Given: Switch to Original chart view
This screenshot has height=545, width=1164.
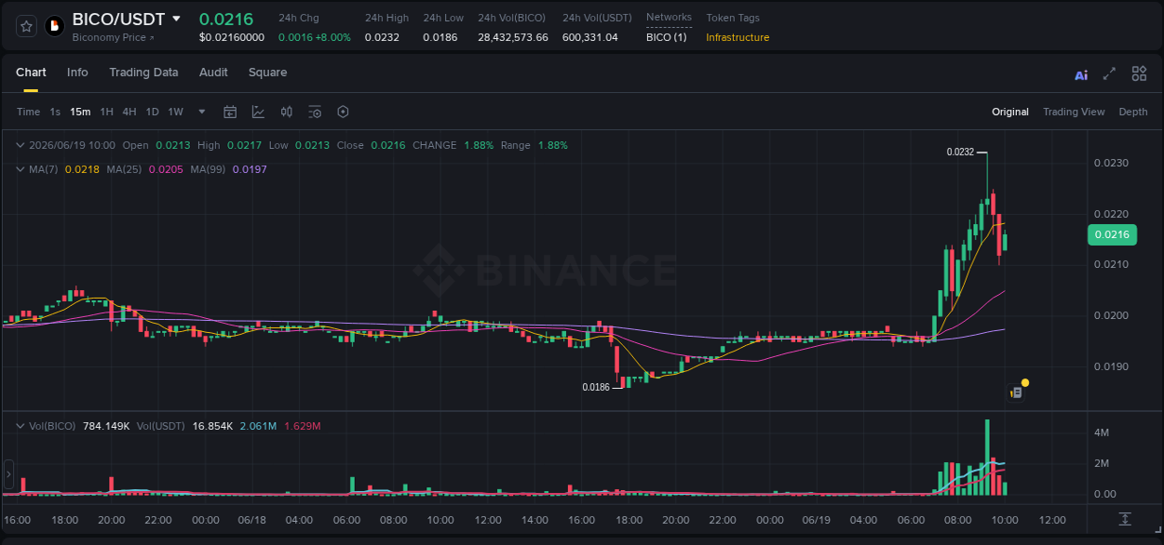Looking at the screenshot, I should pyautogui.click(x=1010, y=112).
